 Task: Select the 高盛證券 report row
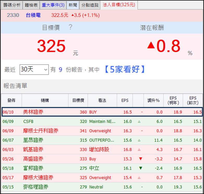(102, 159)
